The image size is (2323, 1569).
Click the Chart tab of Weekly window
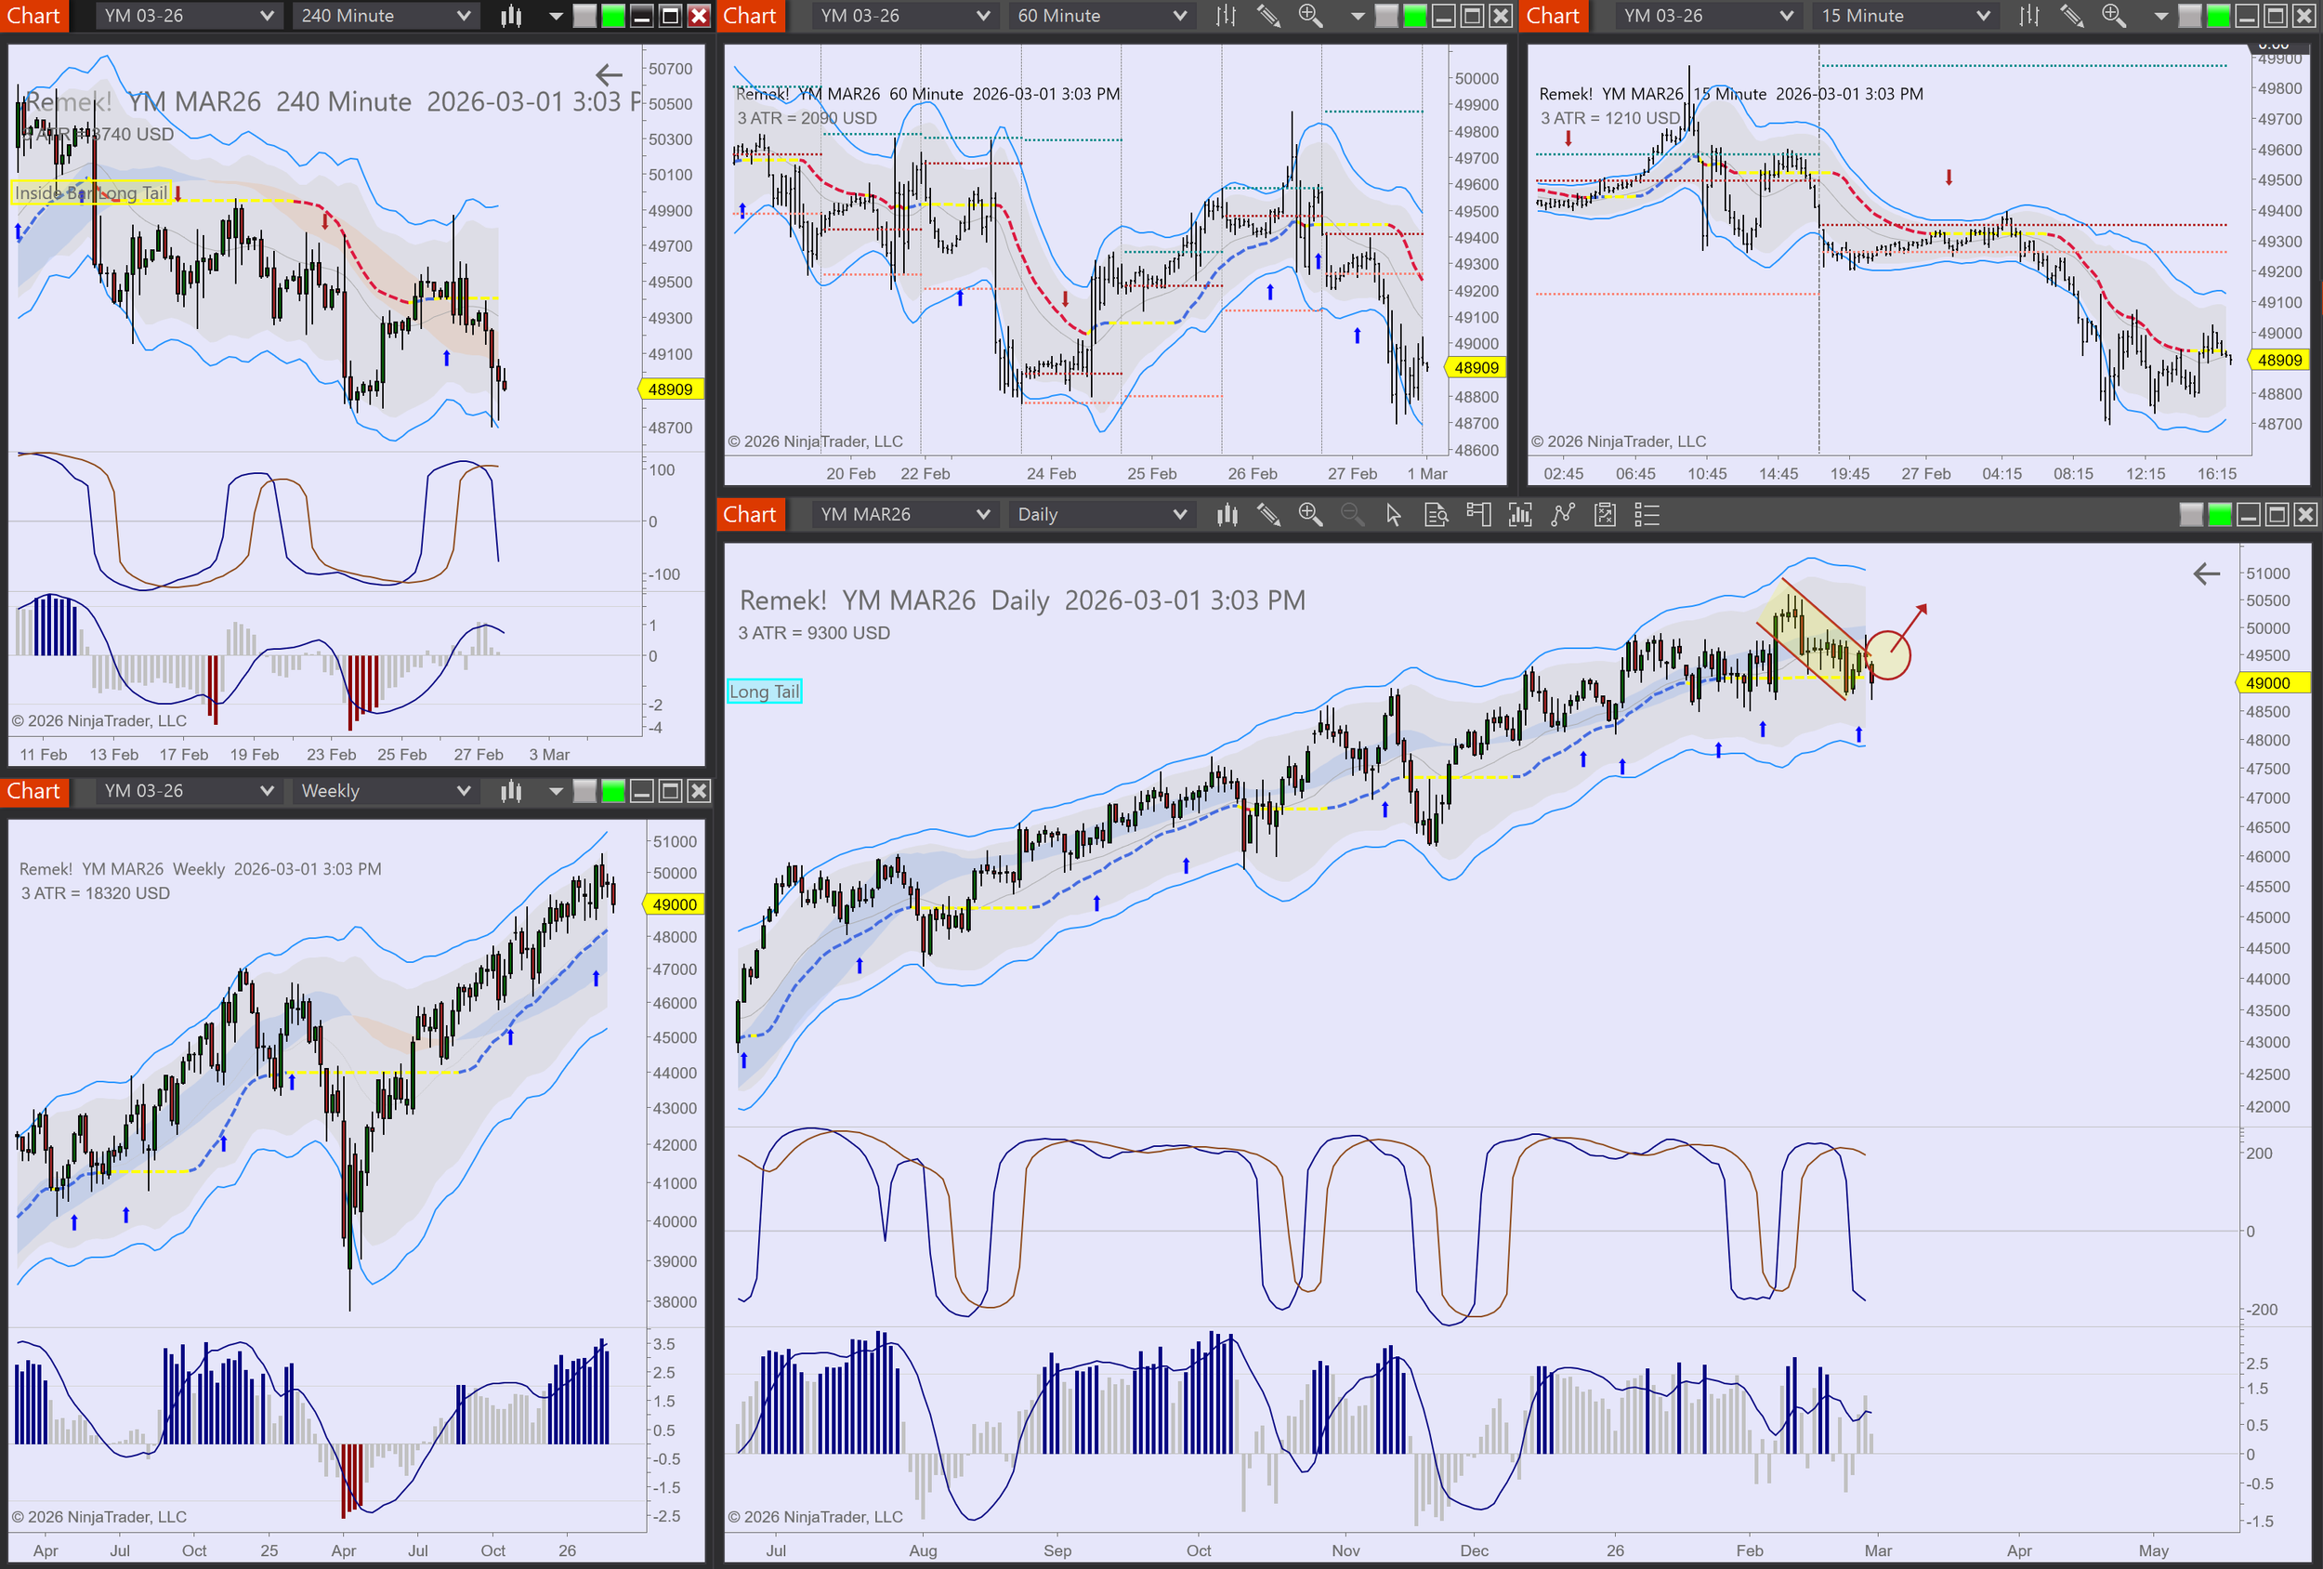pos(34,791)
